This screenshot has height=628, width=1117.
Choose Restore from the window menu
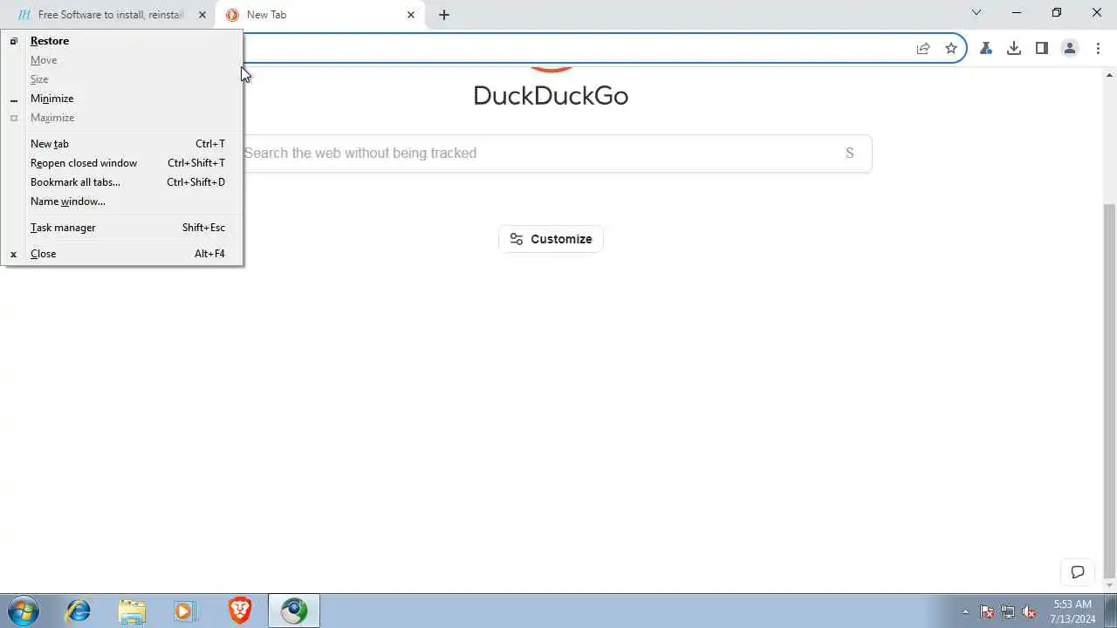pyautogui.click(x=122, y=41)
